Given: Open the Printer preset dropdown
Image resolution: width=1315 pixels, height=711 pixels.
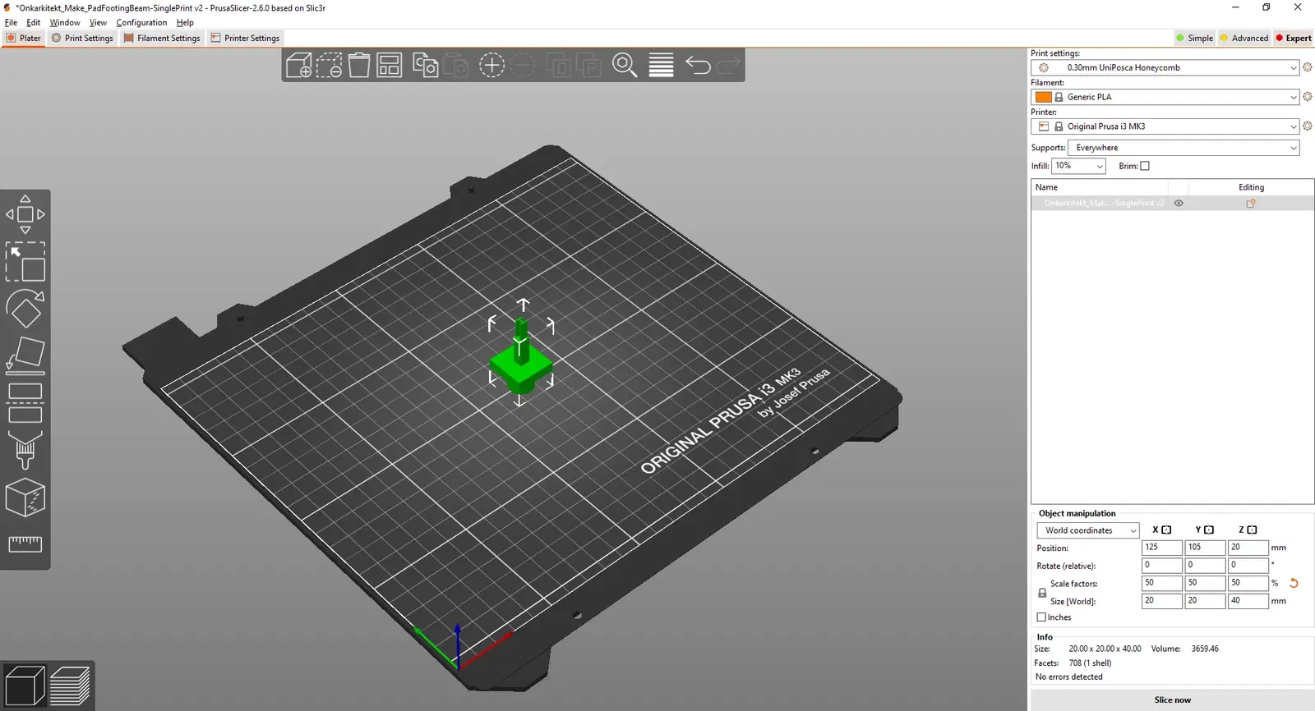Looking at the screenshot, I should [1165, 126].
